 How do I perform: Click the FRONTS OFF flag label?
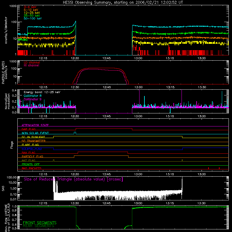click(31, 164)
